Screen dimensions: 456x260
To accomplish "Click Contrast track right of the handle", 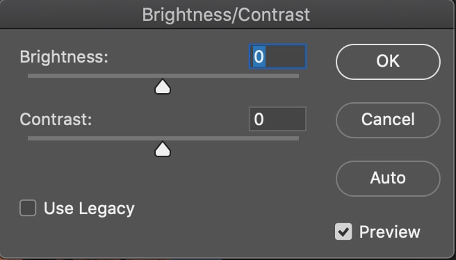I will 234,138.
